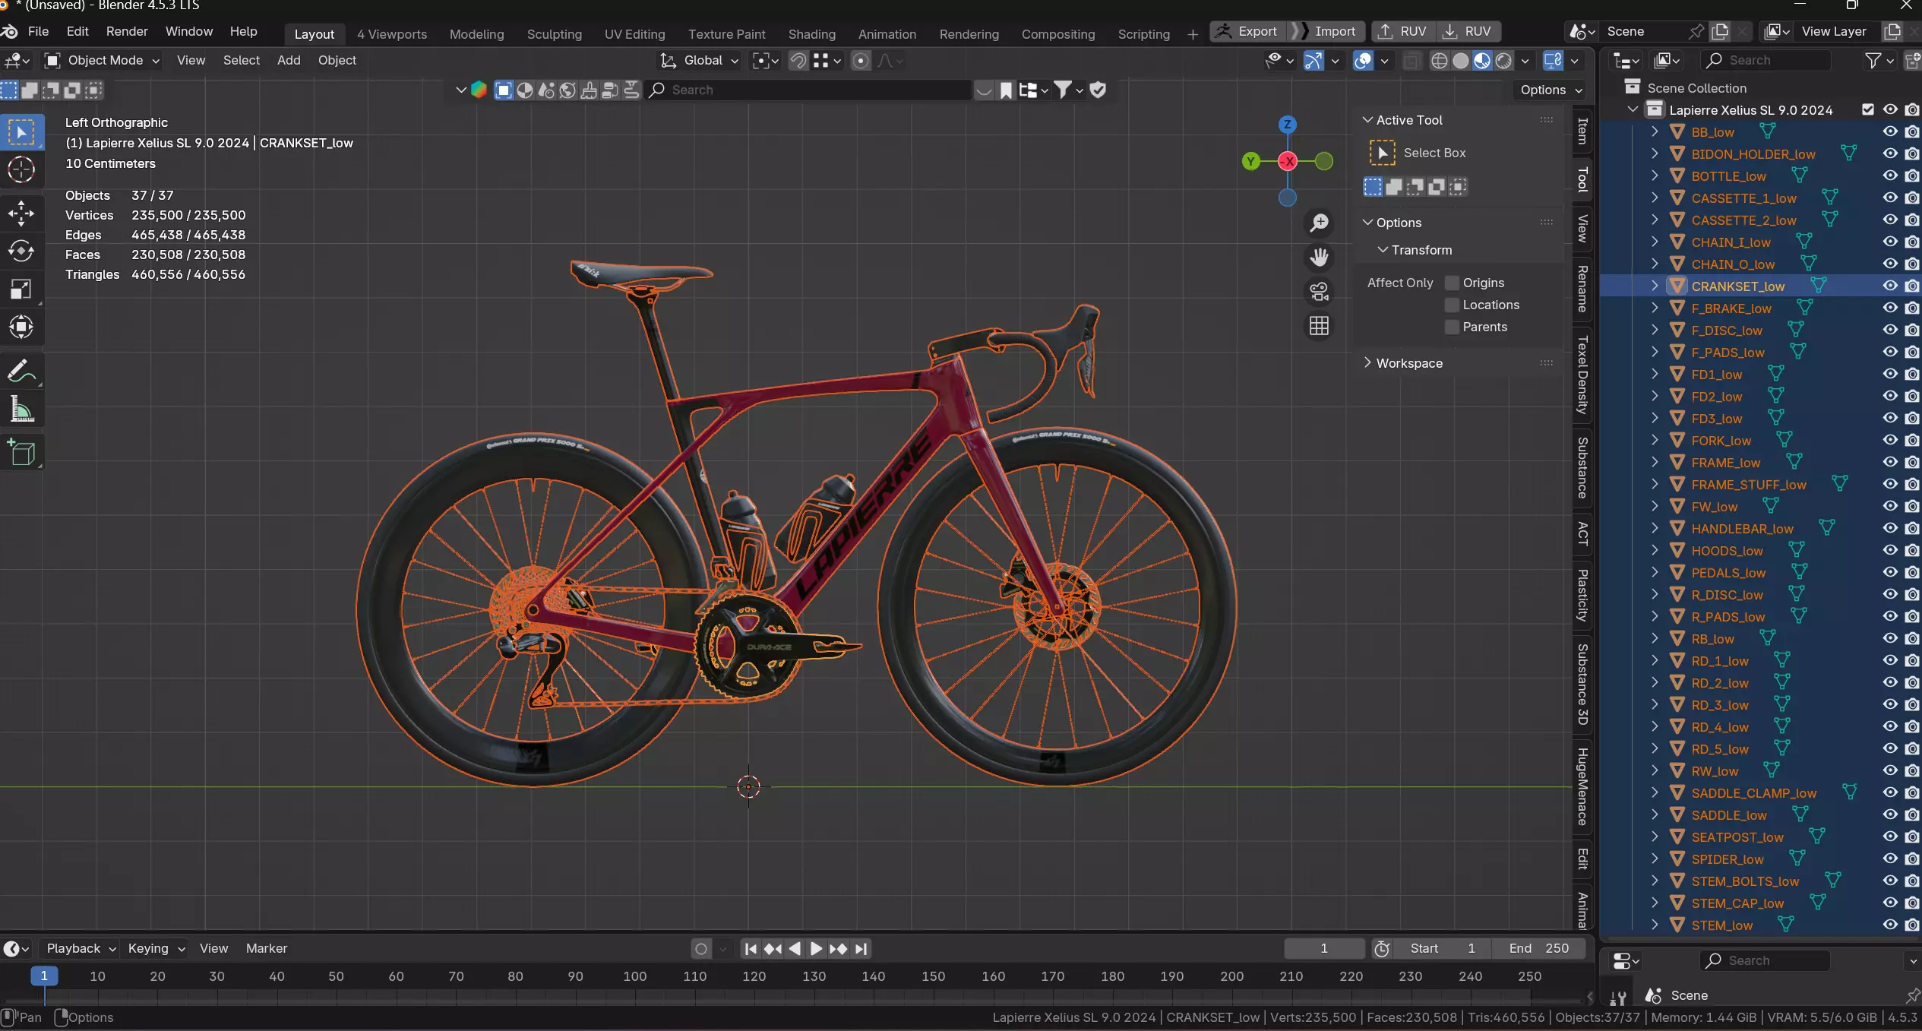Switch to wireframe viewport shading
Viewport: 1922px width, 1031px height.
[1439, 61]
